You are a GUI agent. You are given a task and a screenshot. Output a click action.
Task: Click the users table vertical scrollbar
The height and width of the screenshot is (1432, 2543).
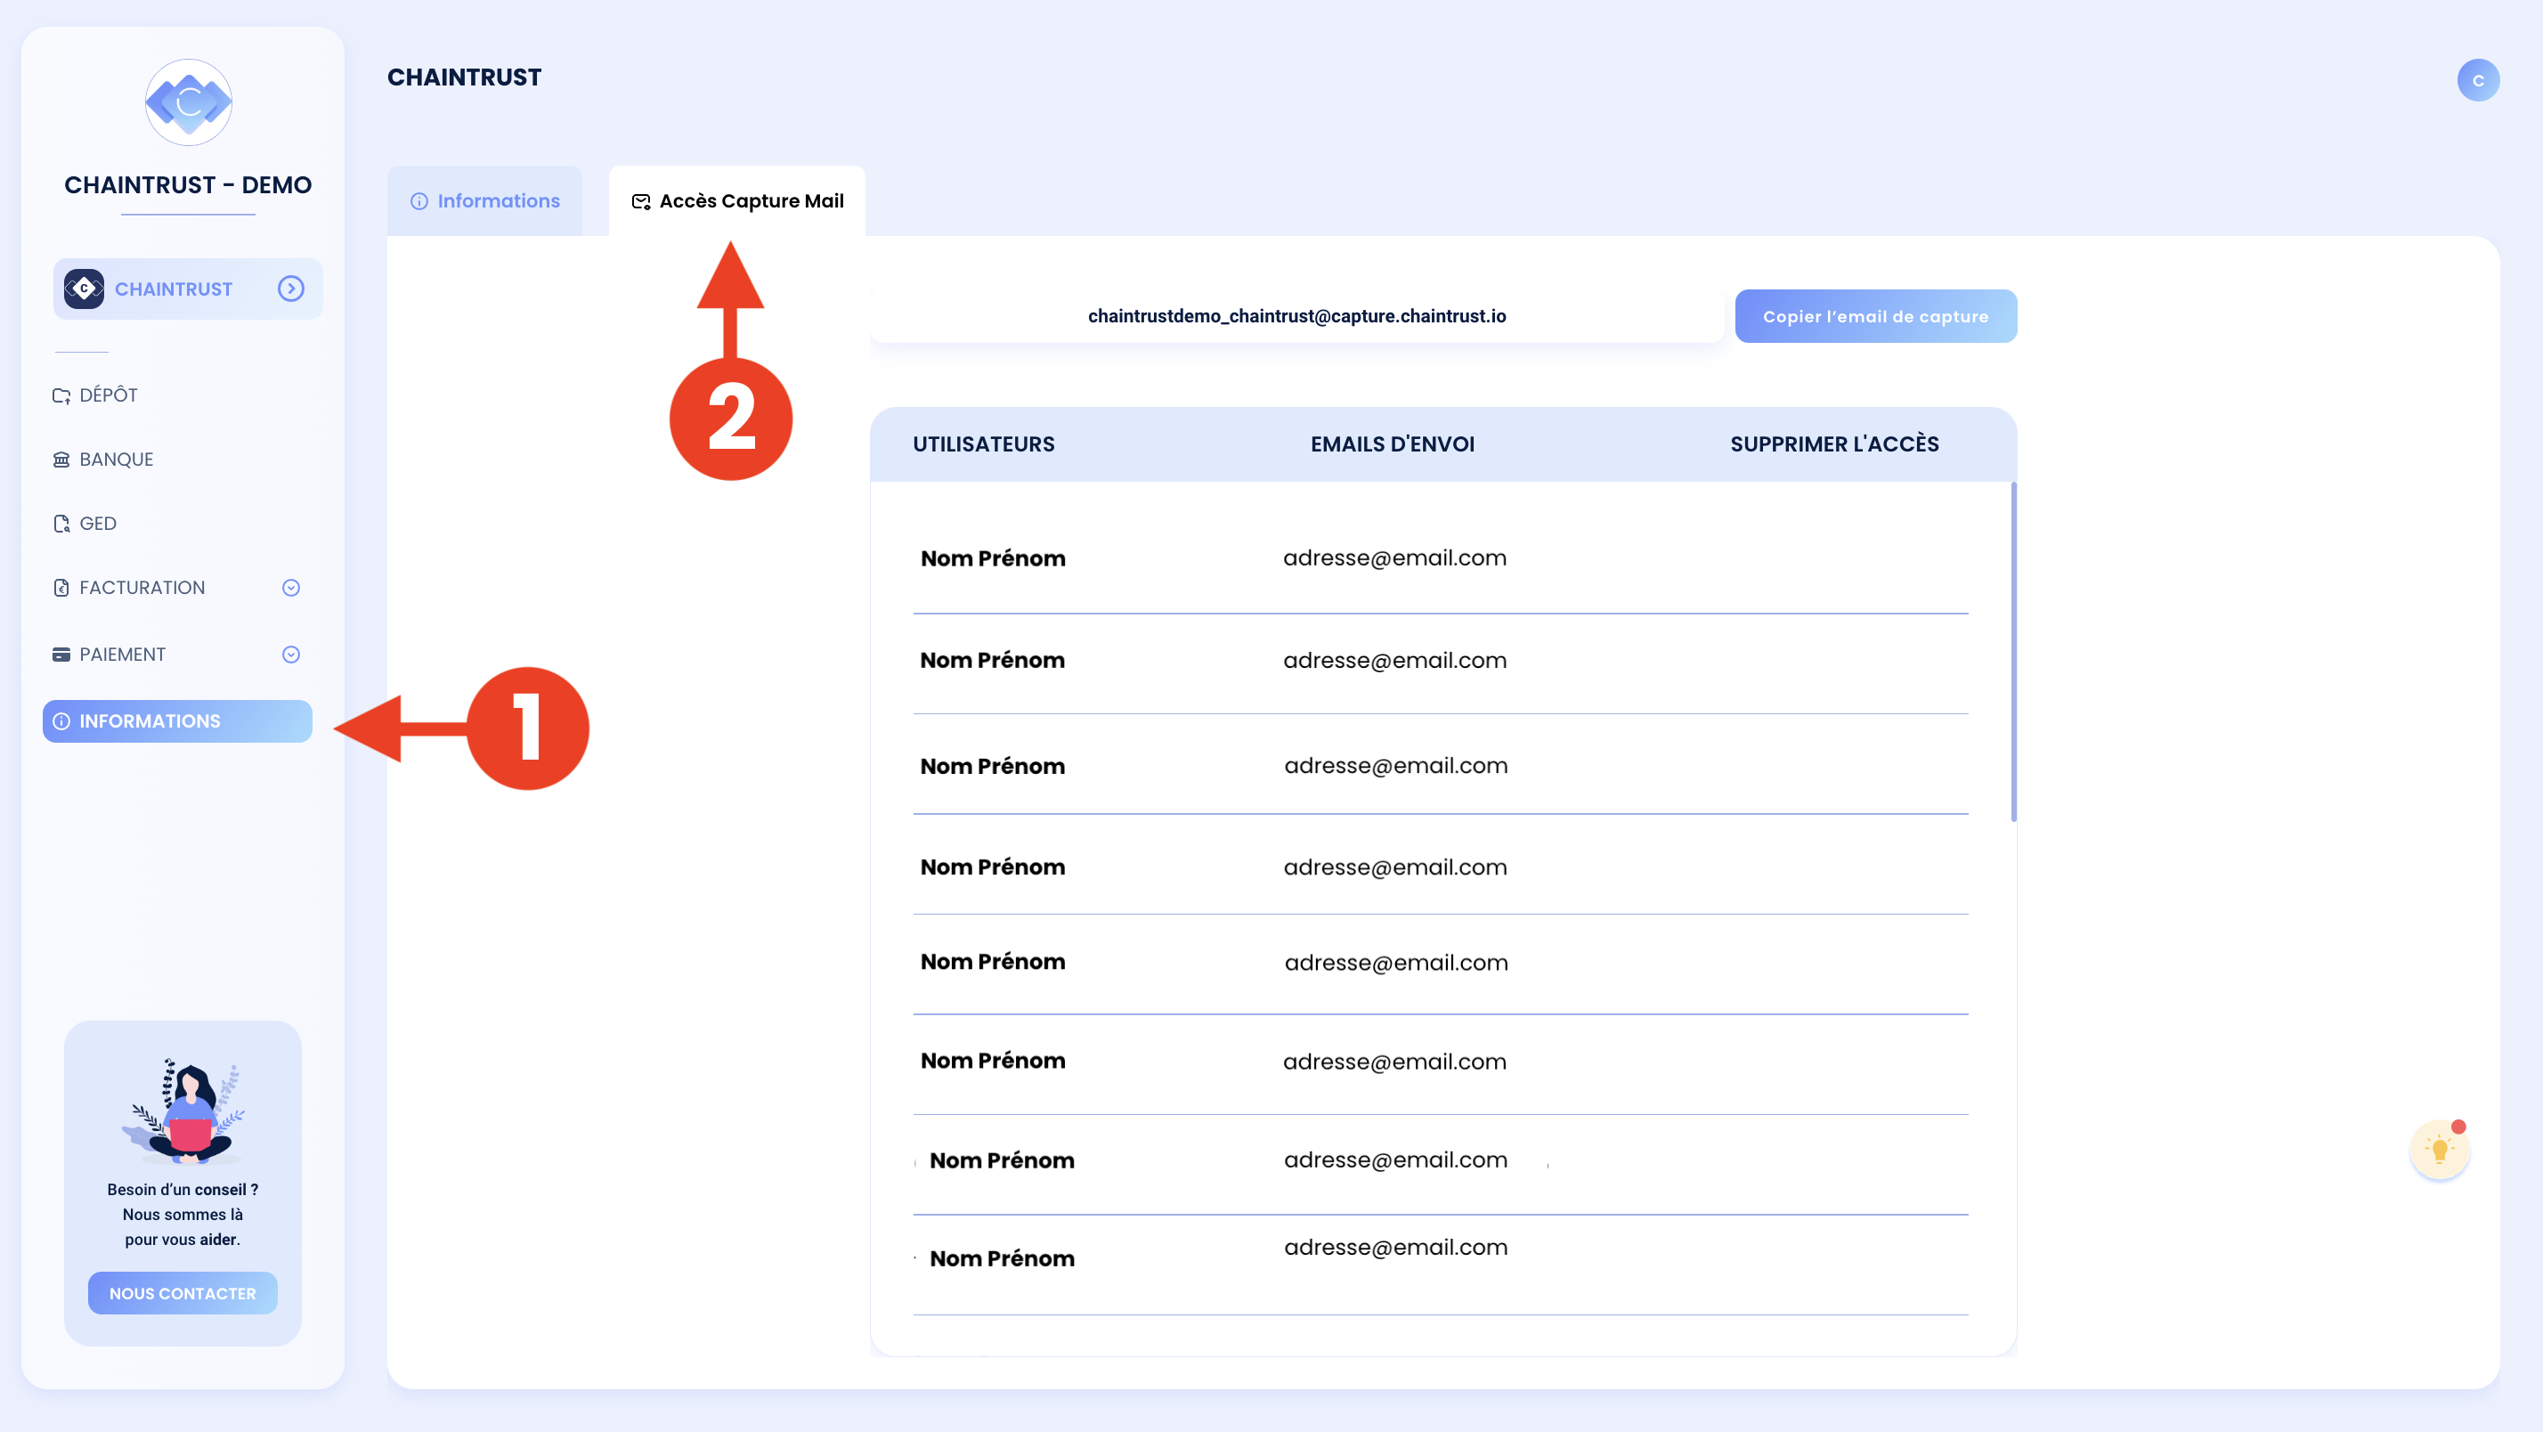(x=2013, y=652)
